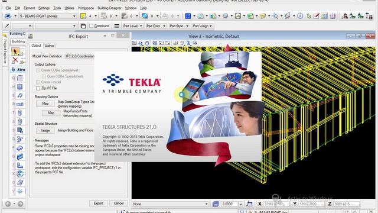
Task: Click the red pencil edit toolbar icon
Action: pos(317,16)
